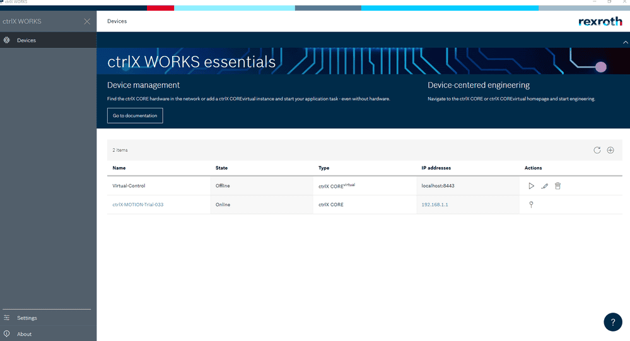Open Settings from the sidebar
The height and width of the screenshot is (341, 630).
coord(26,318)
